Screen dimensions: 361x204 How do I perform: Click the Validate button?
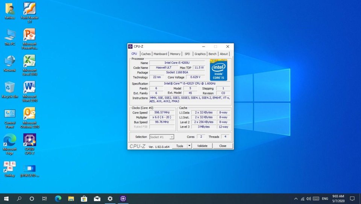[202, 146]
